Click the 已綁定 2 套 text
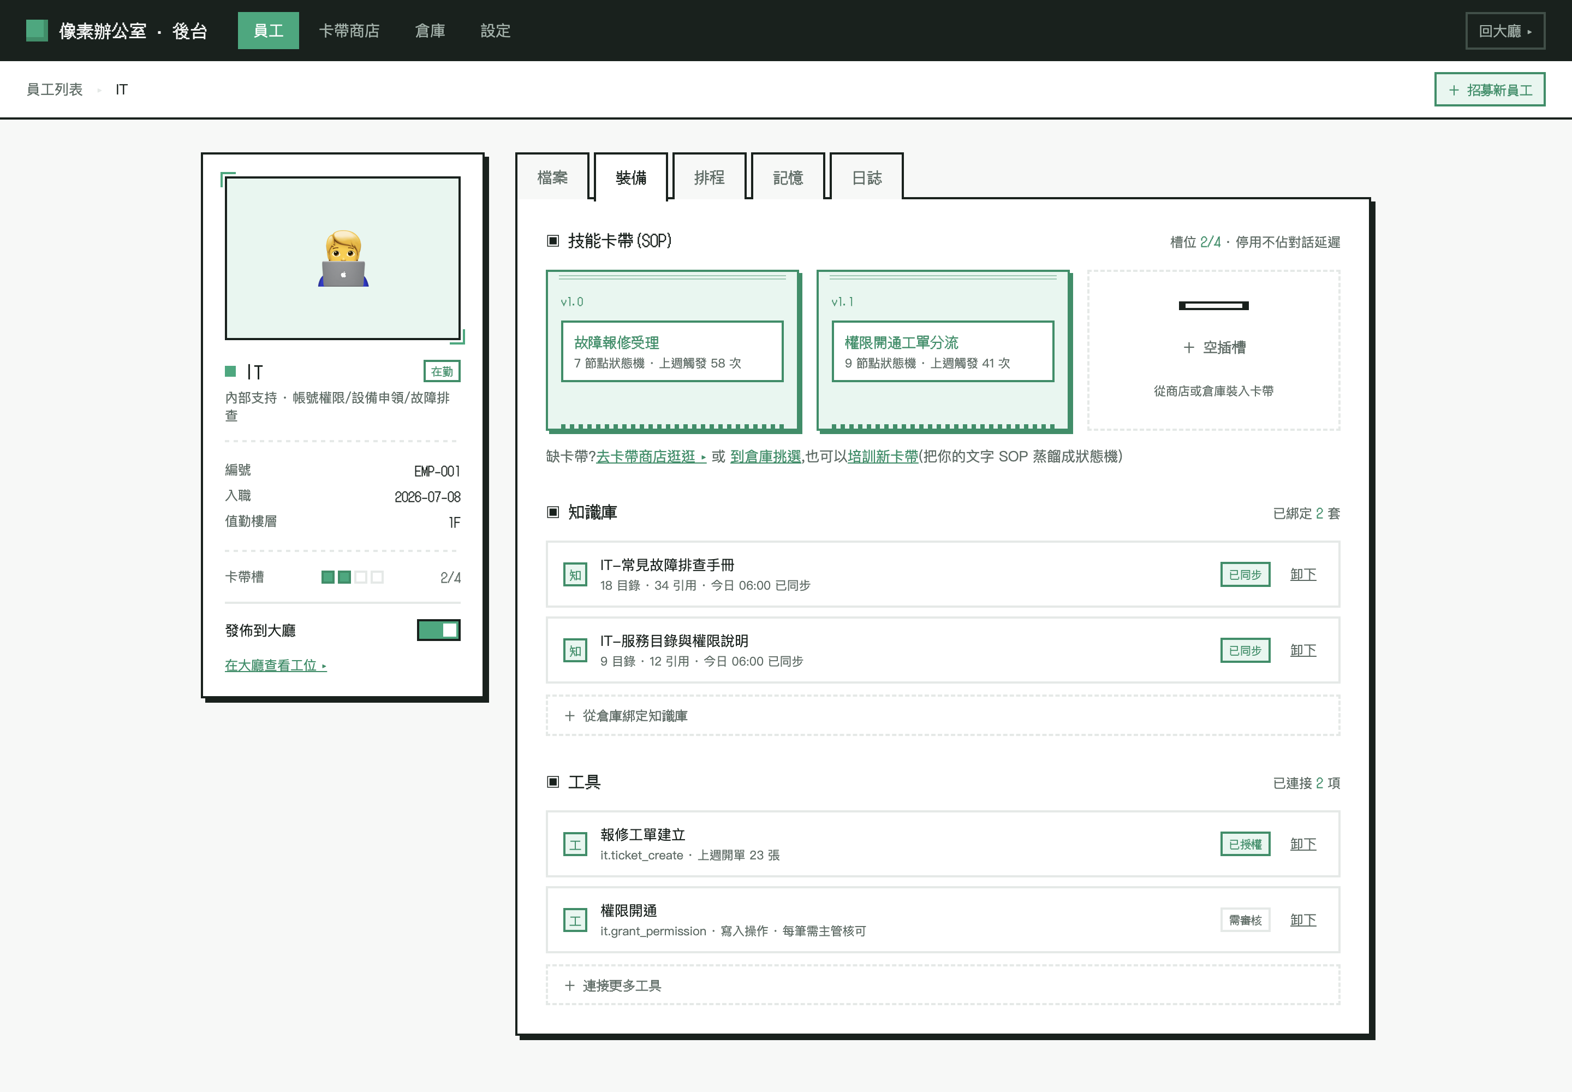Viewport: 1572px width, 1092px height. [1306, 513]
